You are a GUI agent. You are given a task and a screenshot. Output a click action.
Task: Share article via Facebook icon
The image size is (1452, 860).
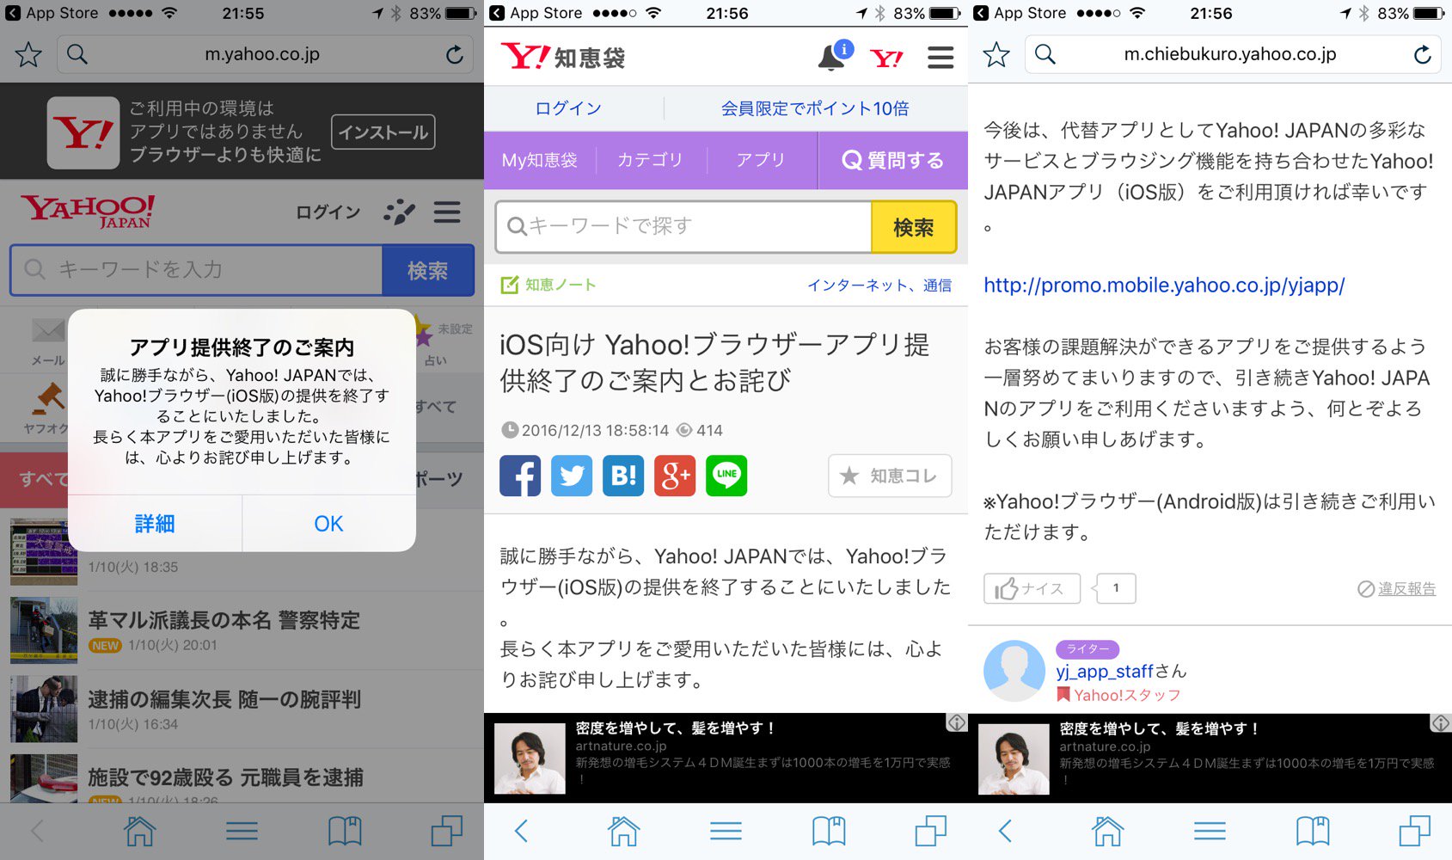pos(520,476)
